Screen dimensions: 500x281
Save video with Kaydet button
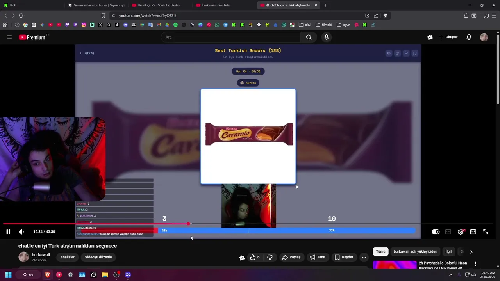(x=344, y=257)
